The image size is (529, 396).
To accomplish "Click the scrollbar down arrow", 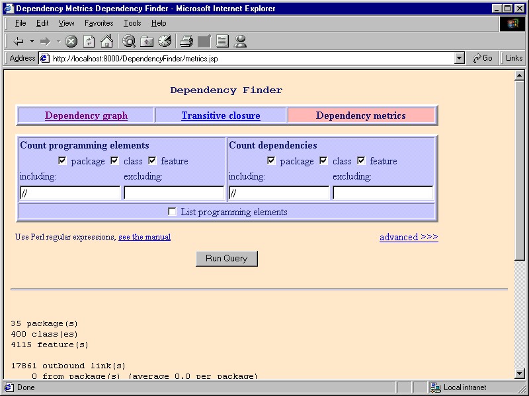I will click(x=520, y=373).
